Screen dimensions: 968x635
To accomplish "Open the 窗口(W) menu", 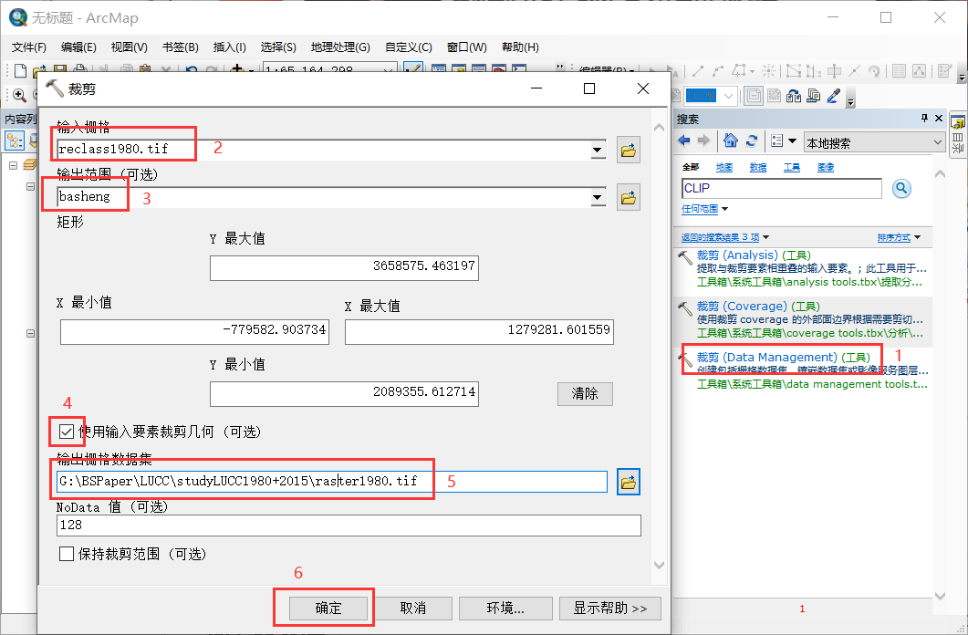I will tap(467, 47).
